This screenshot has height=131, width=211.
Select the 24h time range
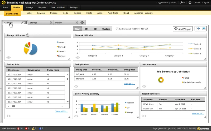87,29
